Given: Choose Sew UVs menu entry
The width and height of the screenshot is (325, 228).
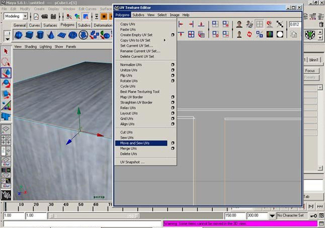Looking at the screenshot, I should [127, 138].
